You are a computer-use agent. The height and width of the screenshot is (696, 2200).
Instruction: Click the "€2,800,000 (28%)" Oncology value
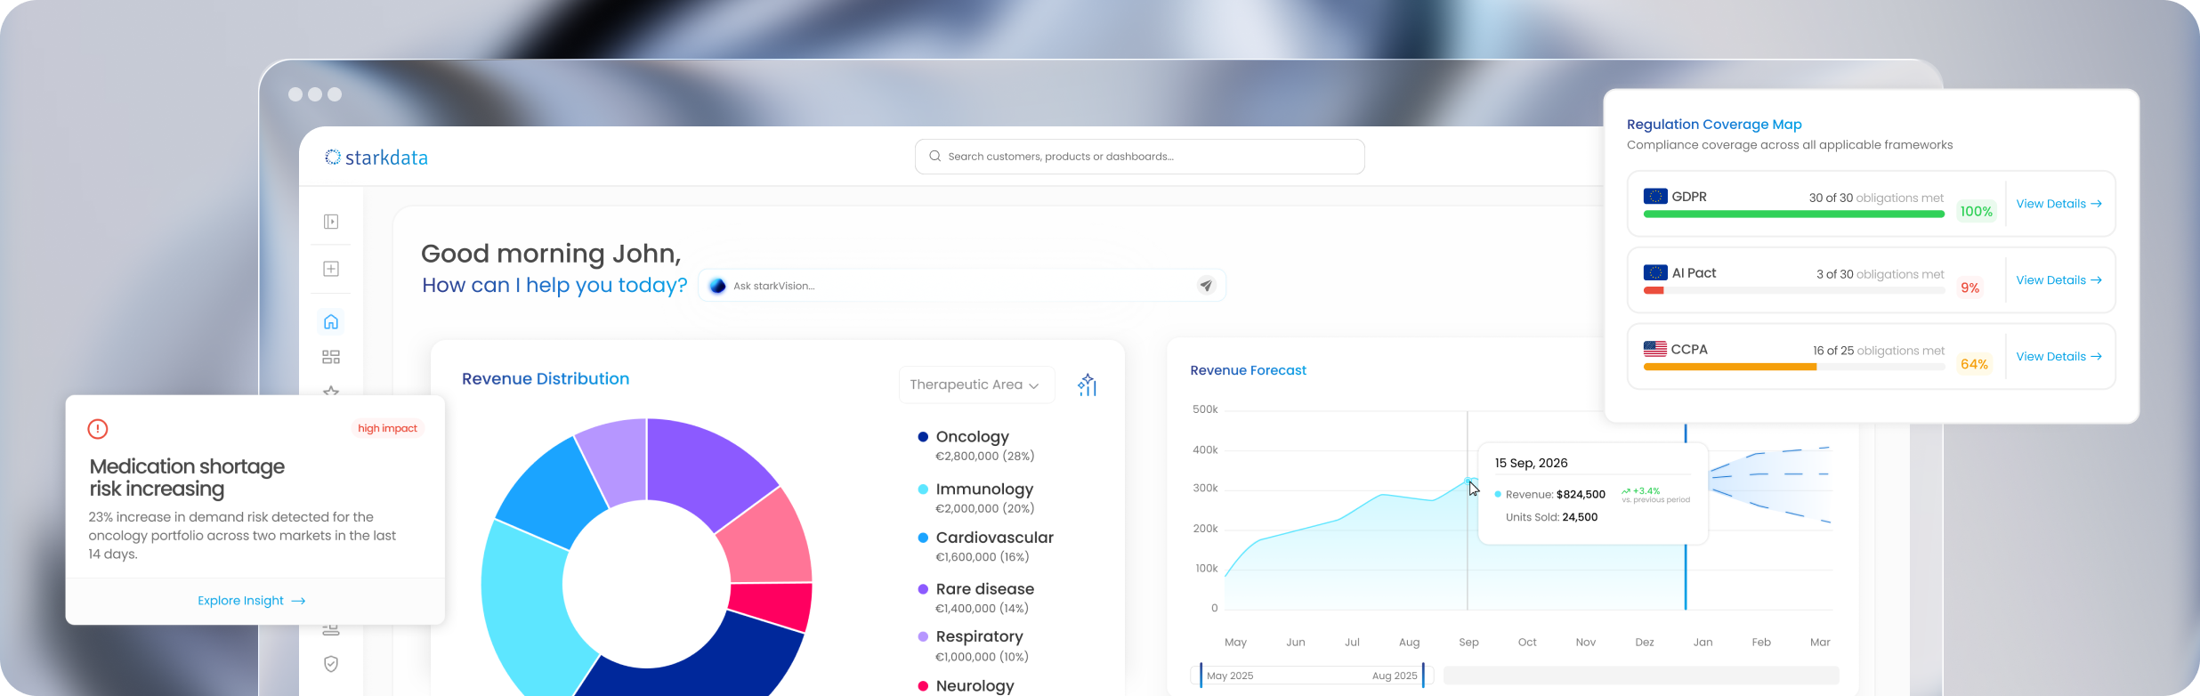(x=984, y=457)
